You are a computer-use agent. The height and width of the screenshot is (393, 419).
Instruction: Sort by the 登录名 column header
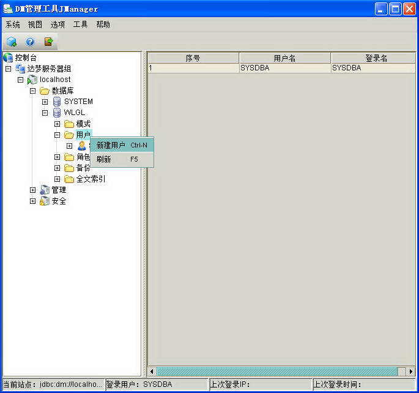pyautogui.click(x=374, y=58)
